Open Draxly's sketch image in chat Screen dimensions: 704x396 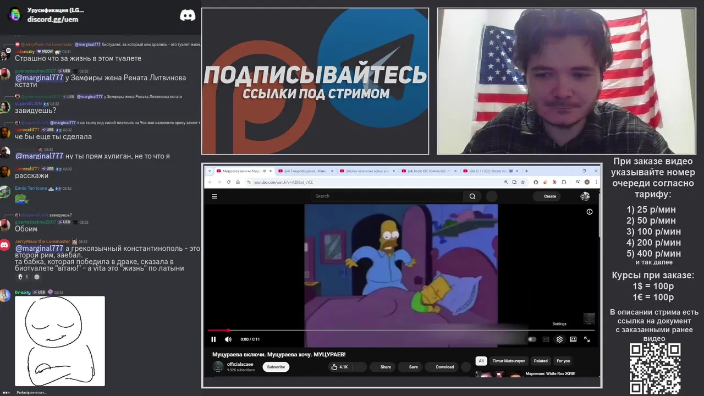(59, 341)
